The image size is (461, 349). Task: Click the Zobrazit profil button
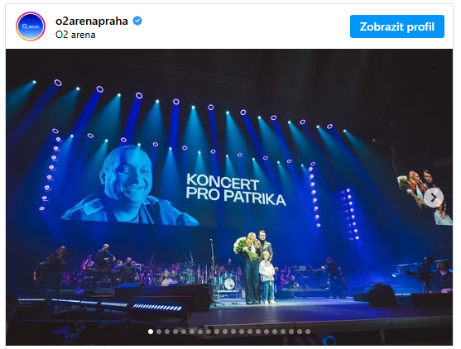397,26
